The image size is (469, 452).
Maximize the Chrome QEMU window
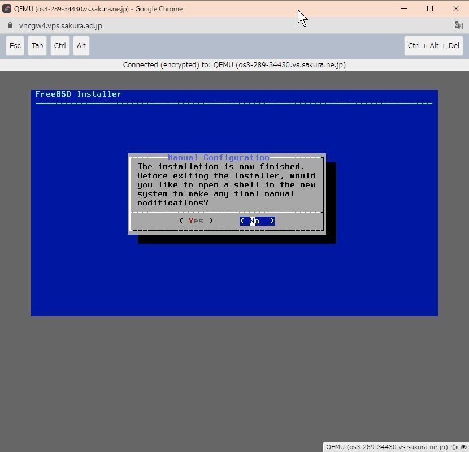tap(430, 8)
